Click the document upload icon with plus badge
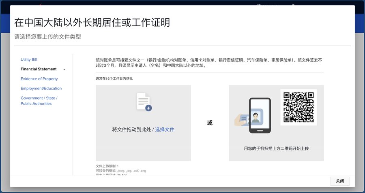Screen dimensions: 365x193 144,102
